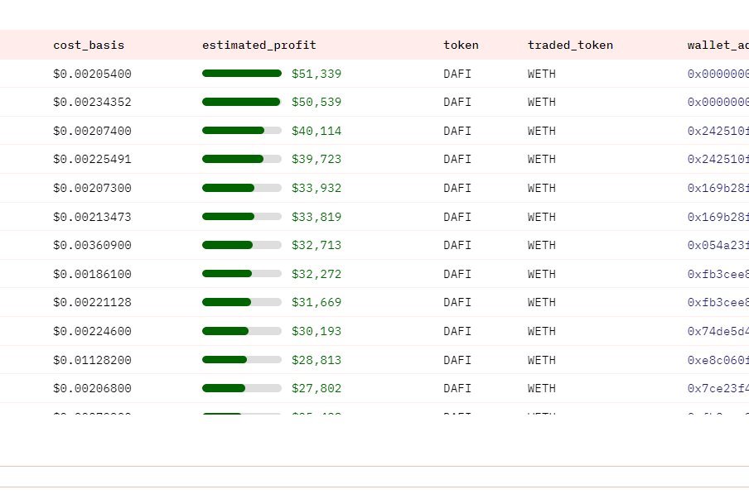Viewport: 749px width, 499px height.
Task: Click the wallet address in the $40,114 row
Action: pos(718,132)
